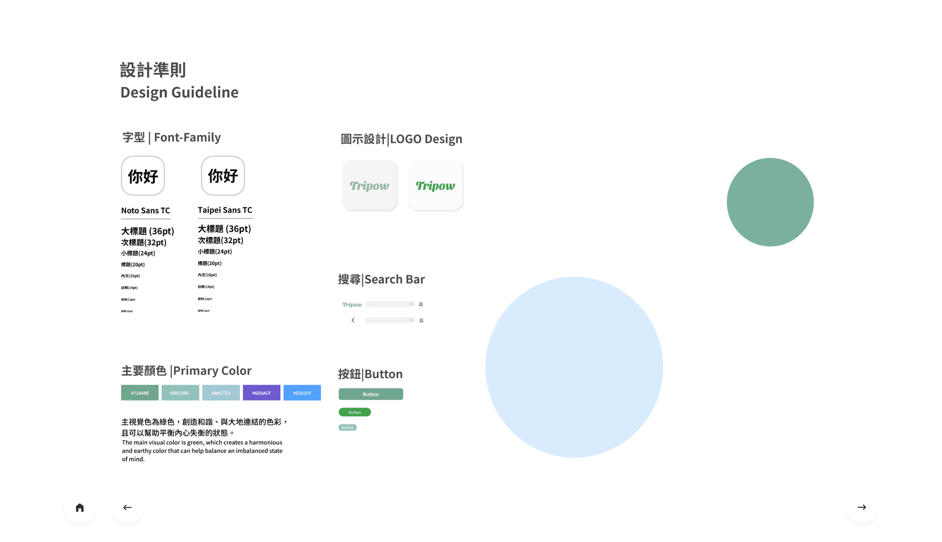Viewport: 942px width, 542px height.
Task: Click the small Tripow logo in the search bar
Action: [x=352, y=305]
